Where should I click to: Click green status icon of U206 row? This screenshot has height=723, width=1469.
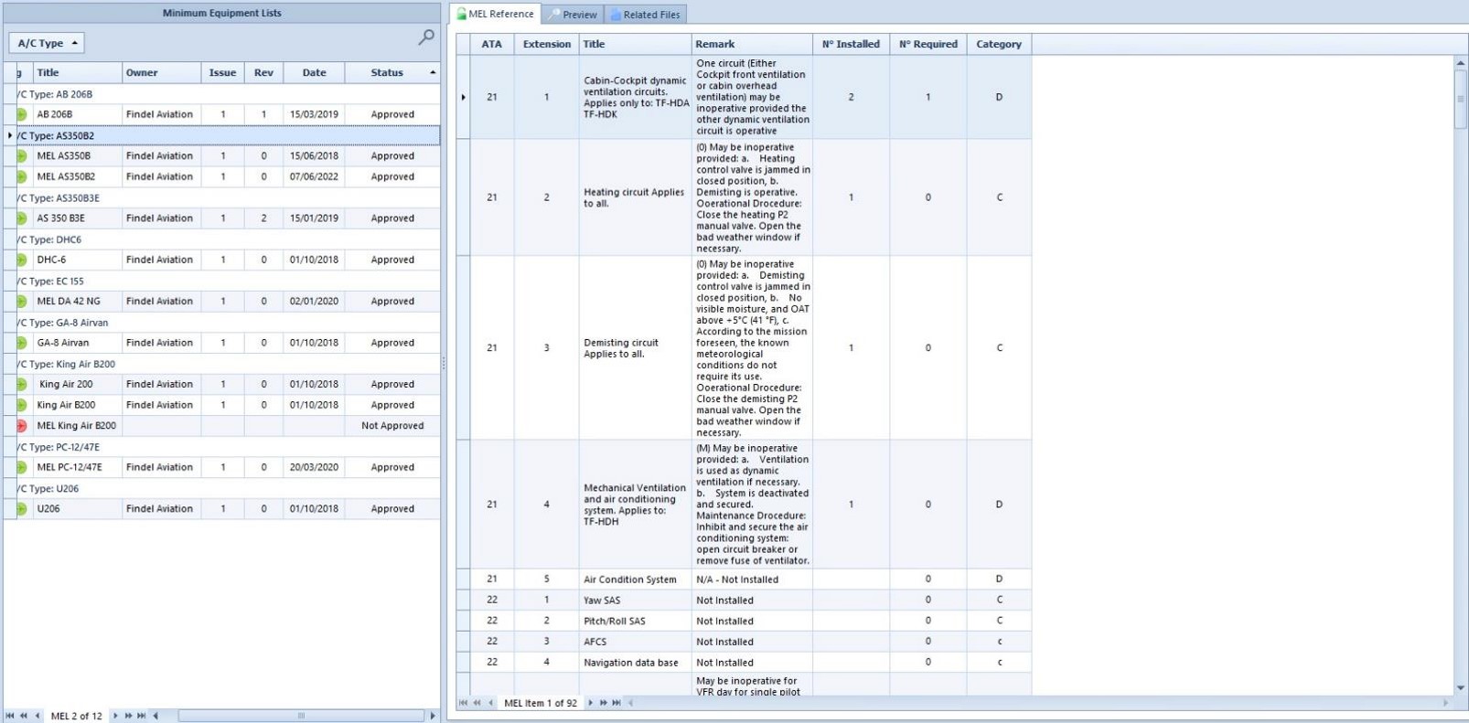pos(21,509)
